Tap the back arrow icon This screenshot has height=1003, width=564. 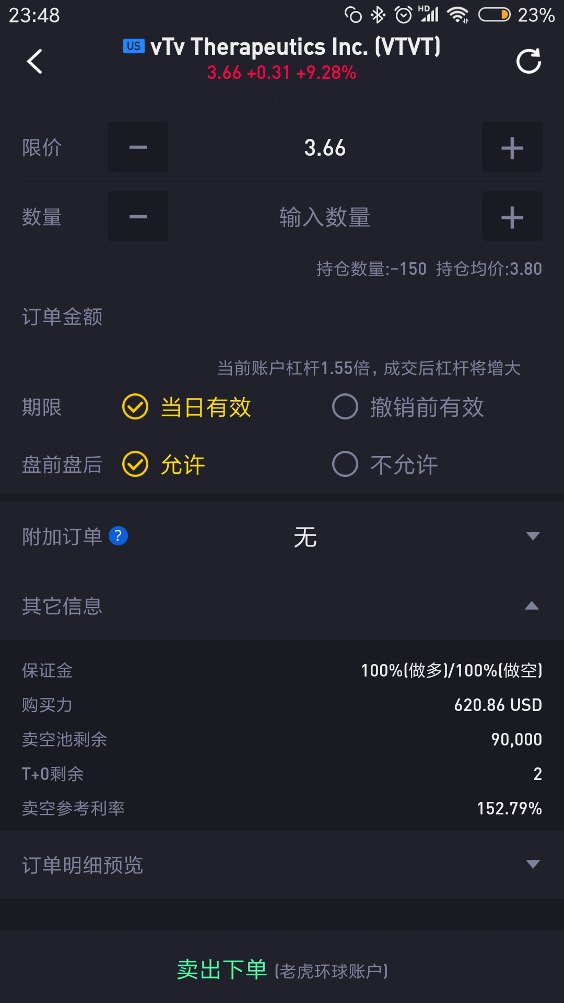(x=34, y=61)
